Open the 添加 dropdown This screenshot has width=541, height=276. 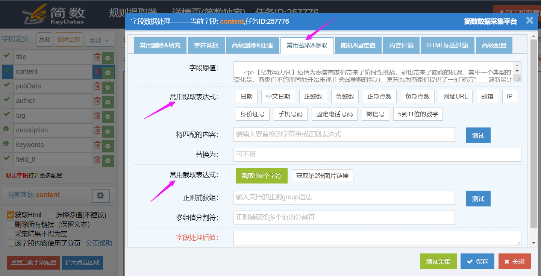click(99, 40)
